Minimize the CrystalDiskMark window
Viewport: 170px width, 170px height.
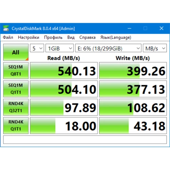tap(130, 28)
